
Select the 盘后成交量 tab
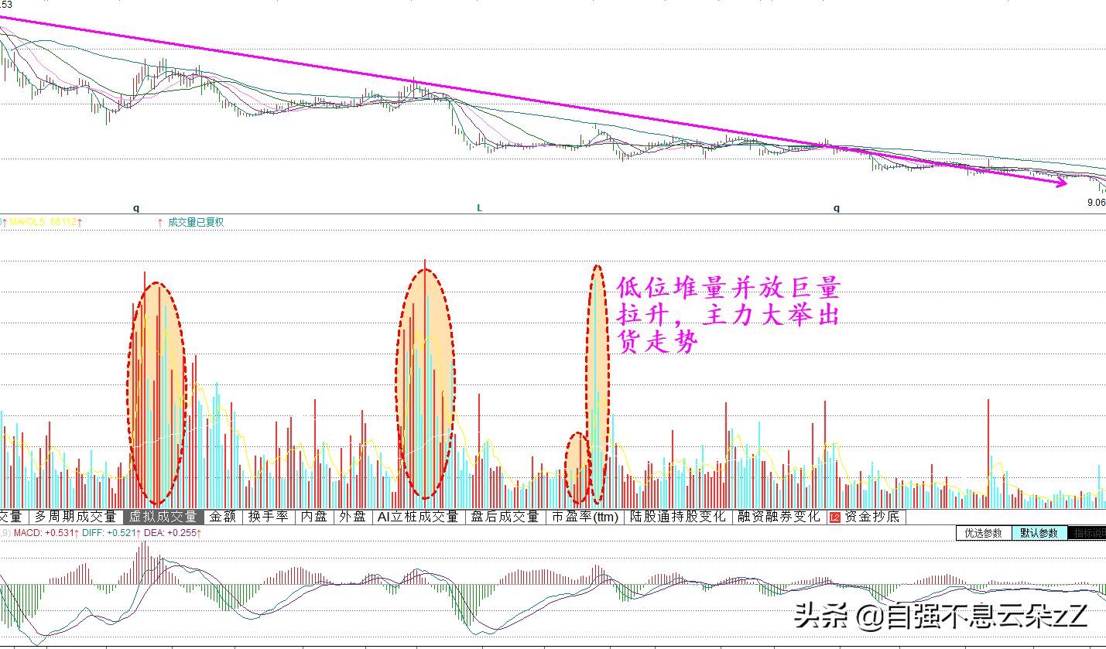505,517
